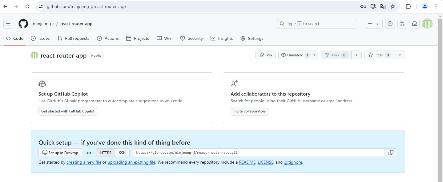Follow the creating a new file link
Screen dimensions: 443x182
pyautogui.click(x=84, y=162)
